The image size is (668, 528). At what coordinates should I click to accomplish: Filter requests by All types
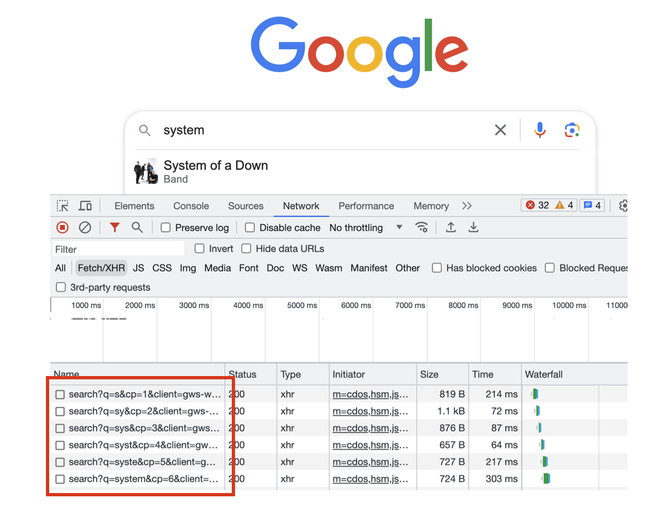pyautogui.click(x=60, y=268)
